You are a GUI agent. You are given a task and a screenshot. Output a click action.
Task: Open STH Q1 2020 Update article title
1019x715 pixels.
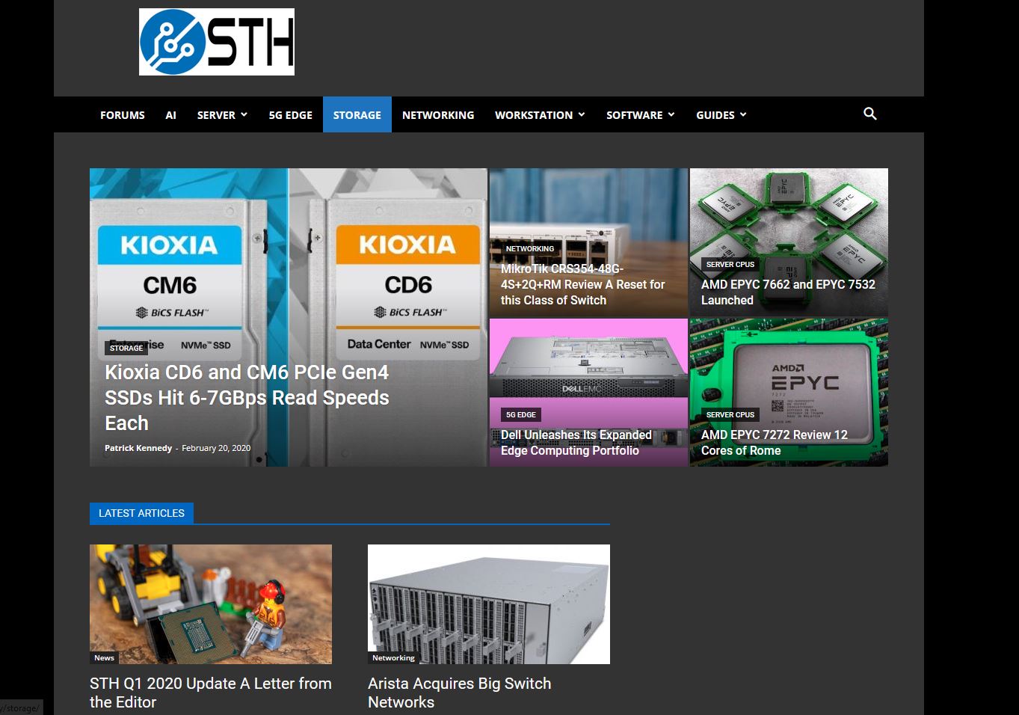coord(211,693)
